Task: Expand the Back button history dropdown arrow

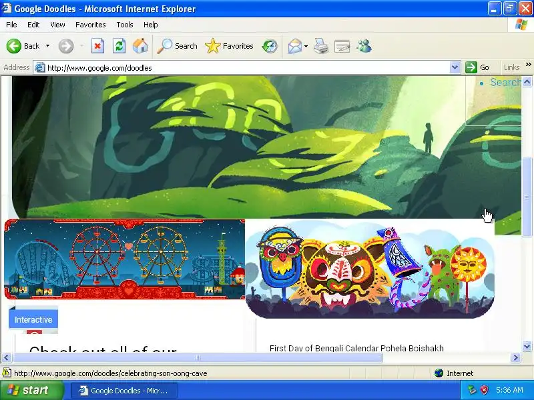Action: (x=47, y=46)
